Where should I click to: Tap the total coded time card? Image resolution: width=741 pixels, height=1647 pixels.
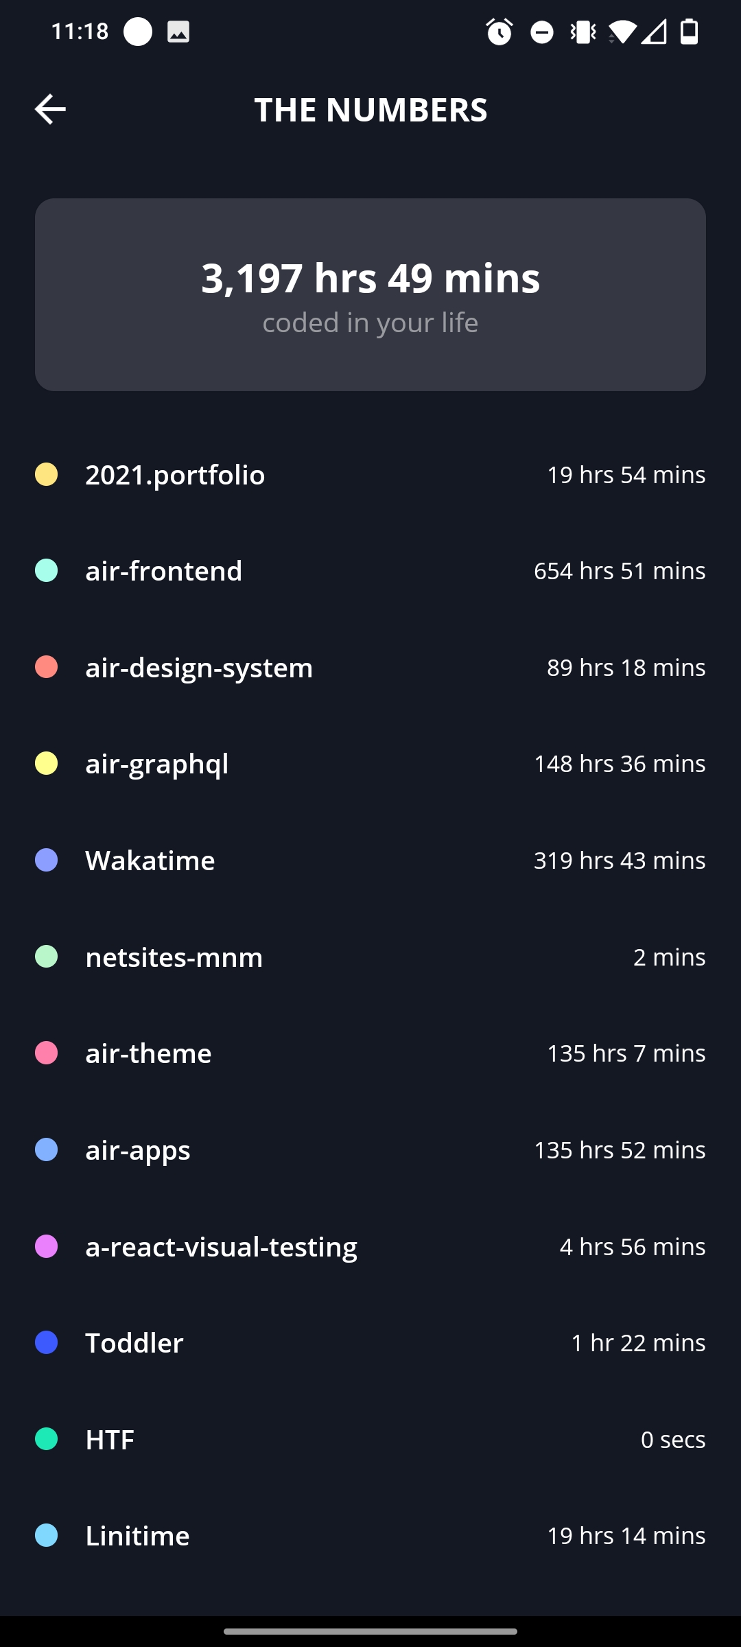point(370,295)
